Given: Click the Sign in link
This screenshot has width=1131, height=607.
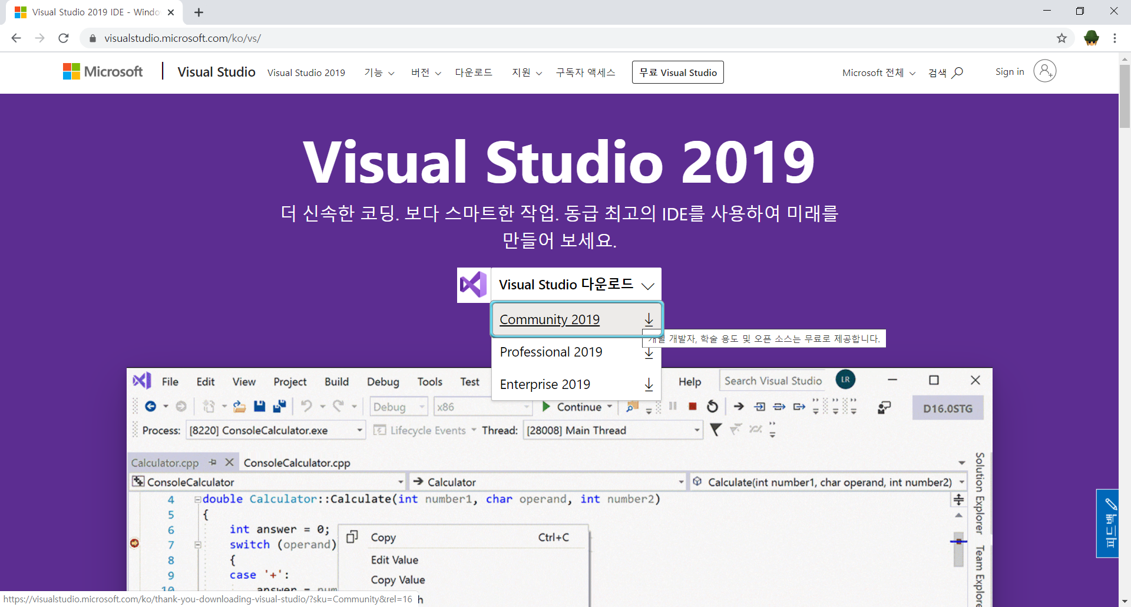Looking at the screenshot, I should tap(1010, 71).
